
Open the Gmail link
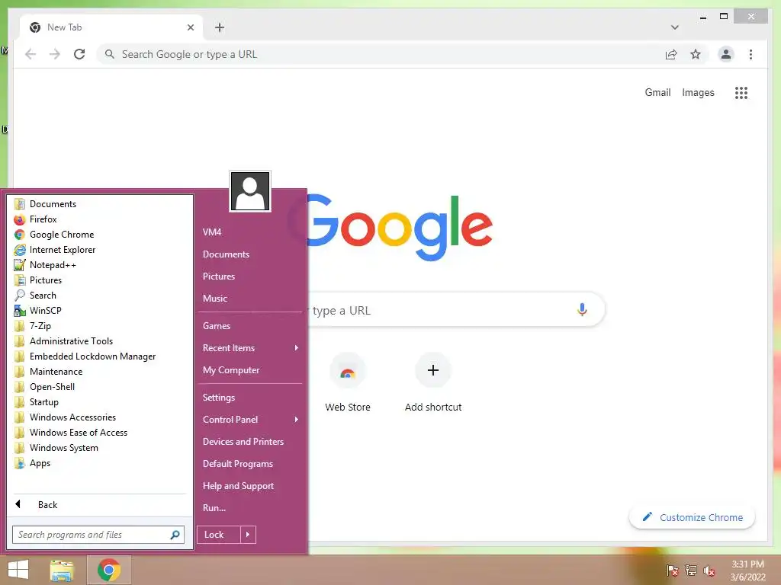tap(657, 92)
